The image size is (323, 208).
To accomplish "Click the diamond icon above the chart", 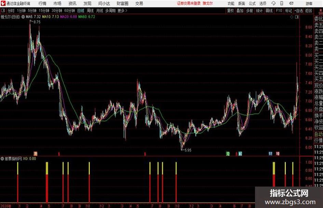I will coord(292,17).
